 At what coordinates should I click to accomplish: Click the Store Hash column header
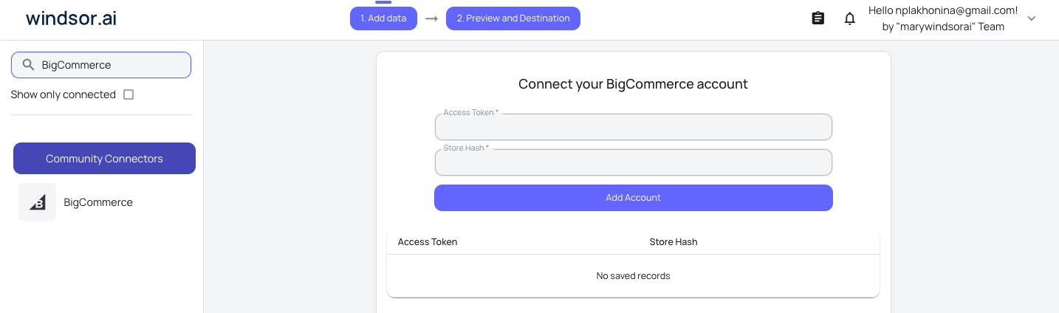pos(674,242)
